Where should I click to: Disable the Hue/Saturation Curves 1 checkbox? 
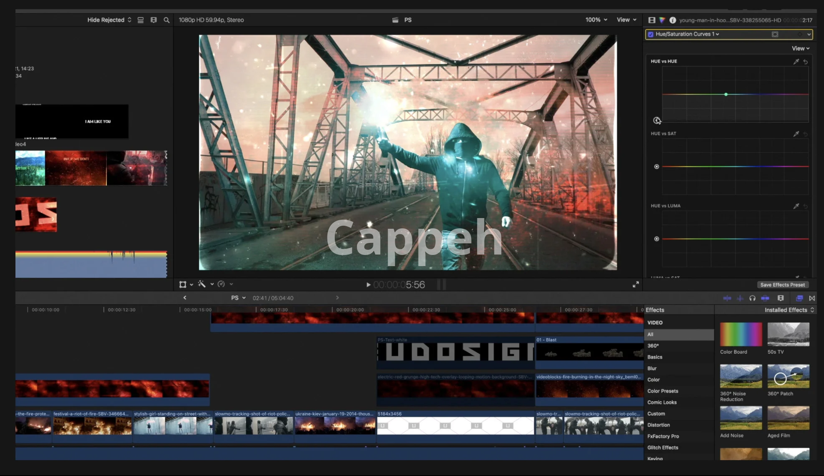point(651,34)
